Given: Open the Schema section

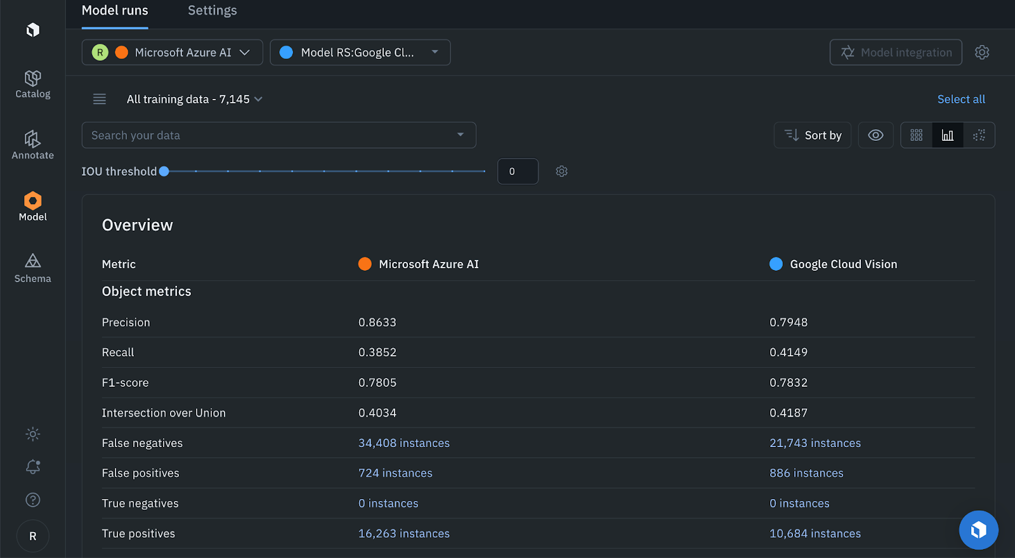Looking at the screenshot, I should pyautogui.click(x=33, y=268).
